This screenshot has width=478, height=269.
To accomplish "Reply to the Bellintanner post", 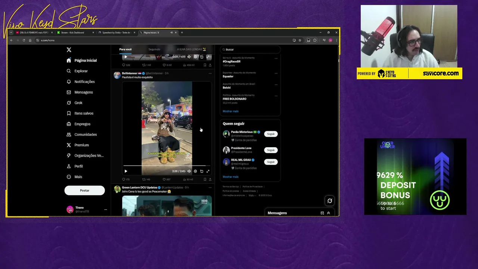I will (126, 179).
